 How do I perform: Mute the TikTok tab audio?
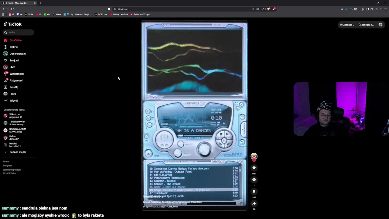click(x=6, y=3)
